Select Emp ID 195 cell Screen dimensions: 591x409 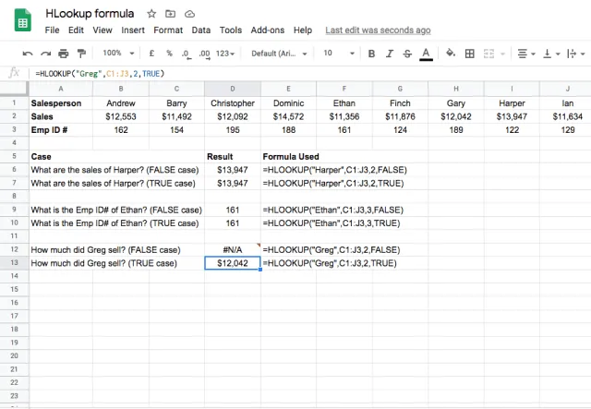233,130
